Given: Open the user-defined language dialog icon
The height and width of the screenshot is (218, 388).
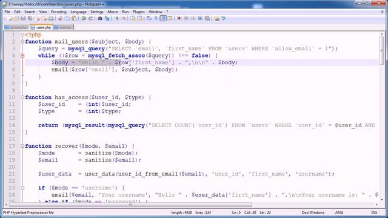Looking at the screenshot, I should (170, 19).
